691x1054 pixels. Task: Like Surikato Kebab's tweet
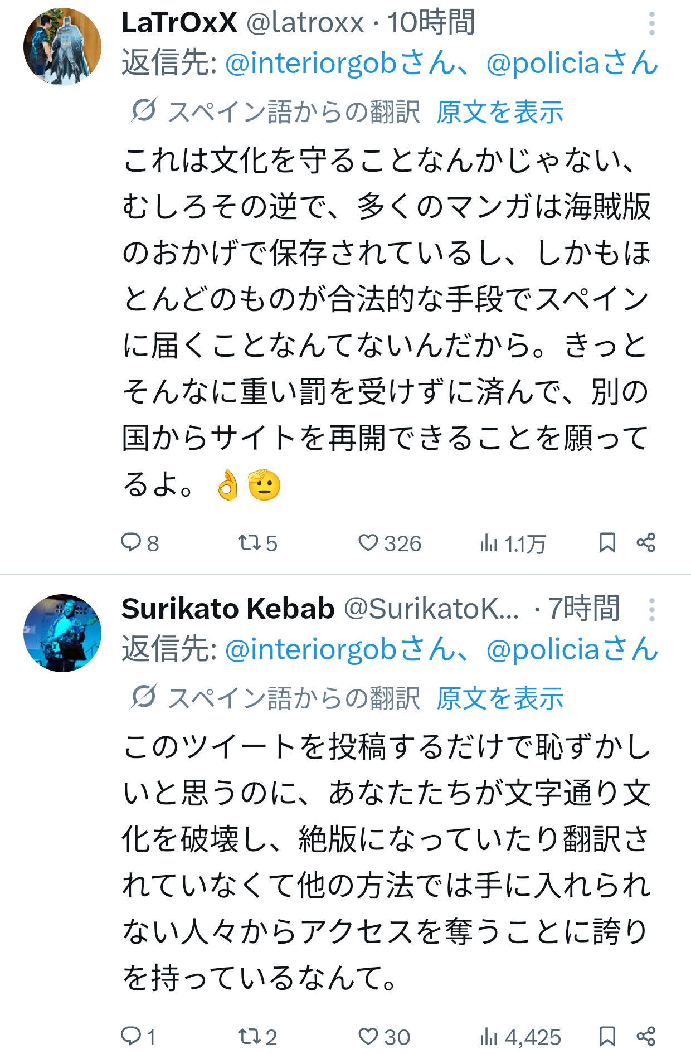tap(368, 1036)
